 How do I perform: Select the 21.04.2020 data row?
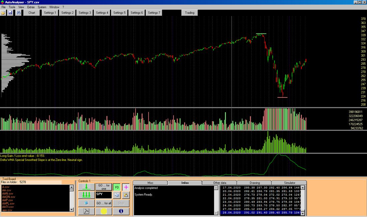click(x=261, y=195)
